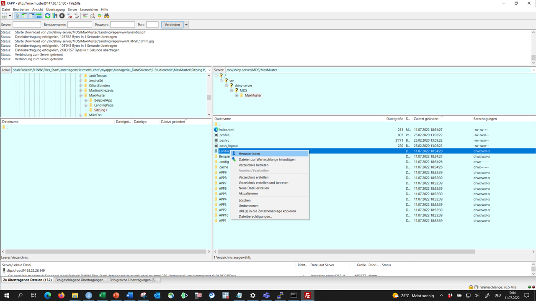Viewport: 536px width, 301px height.
Task: Open the directory comparison icon
Action: pos(93,16)
